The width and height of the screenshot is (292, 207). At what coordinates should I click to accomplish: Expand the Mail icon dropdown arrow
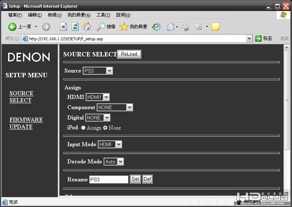[x=177, y=27]
